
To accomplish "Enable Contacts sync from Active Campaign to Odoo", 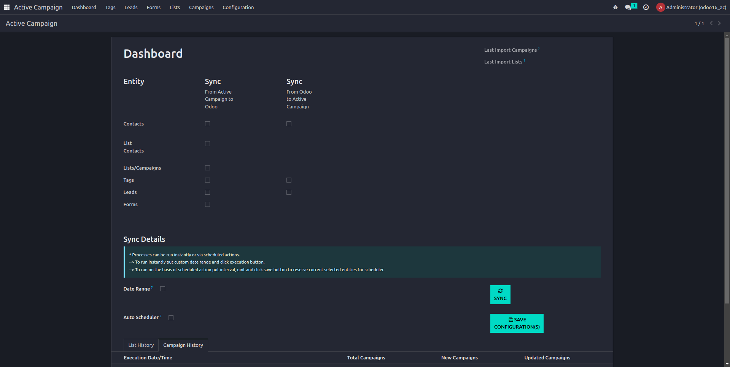I will 207,124.
